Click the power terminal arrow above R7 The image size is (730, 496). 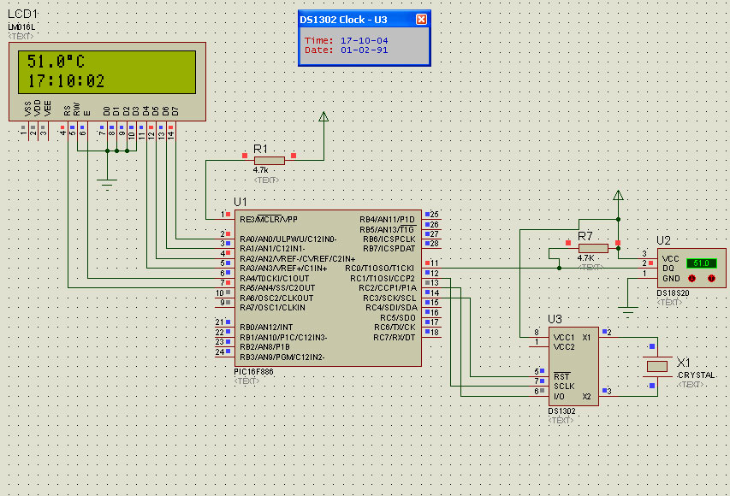[618, 196]
